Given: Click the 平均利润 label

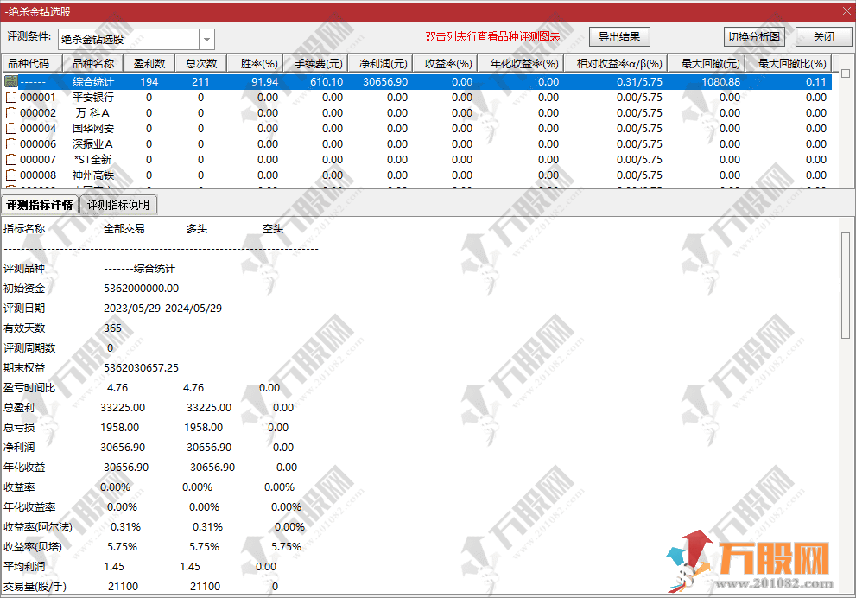Looking at the screenshot, I should (x=24, y=567).
